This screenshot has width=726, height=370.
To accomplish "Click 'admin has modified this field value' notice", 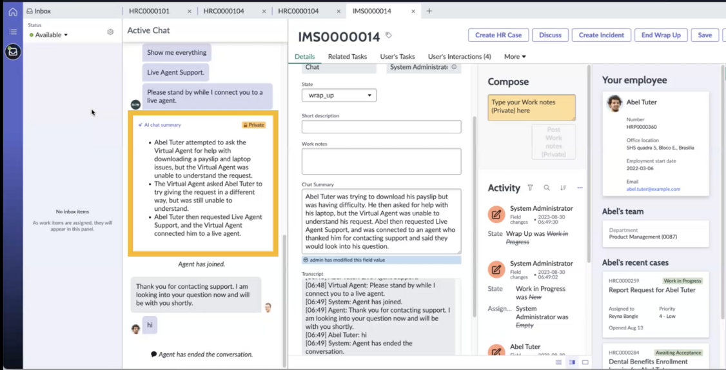I will click(x=381, y=260).
